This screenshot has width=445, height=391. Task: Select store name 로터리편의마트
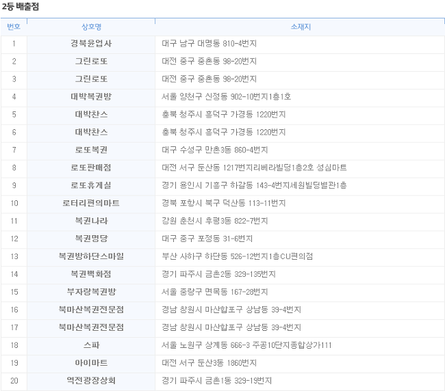(91, 203)
